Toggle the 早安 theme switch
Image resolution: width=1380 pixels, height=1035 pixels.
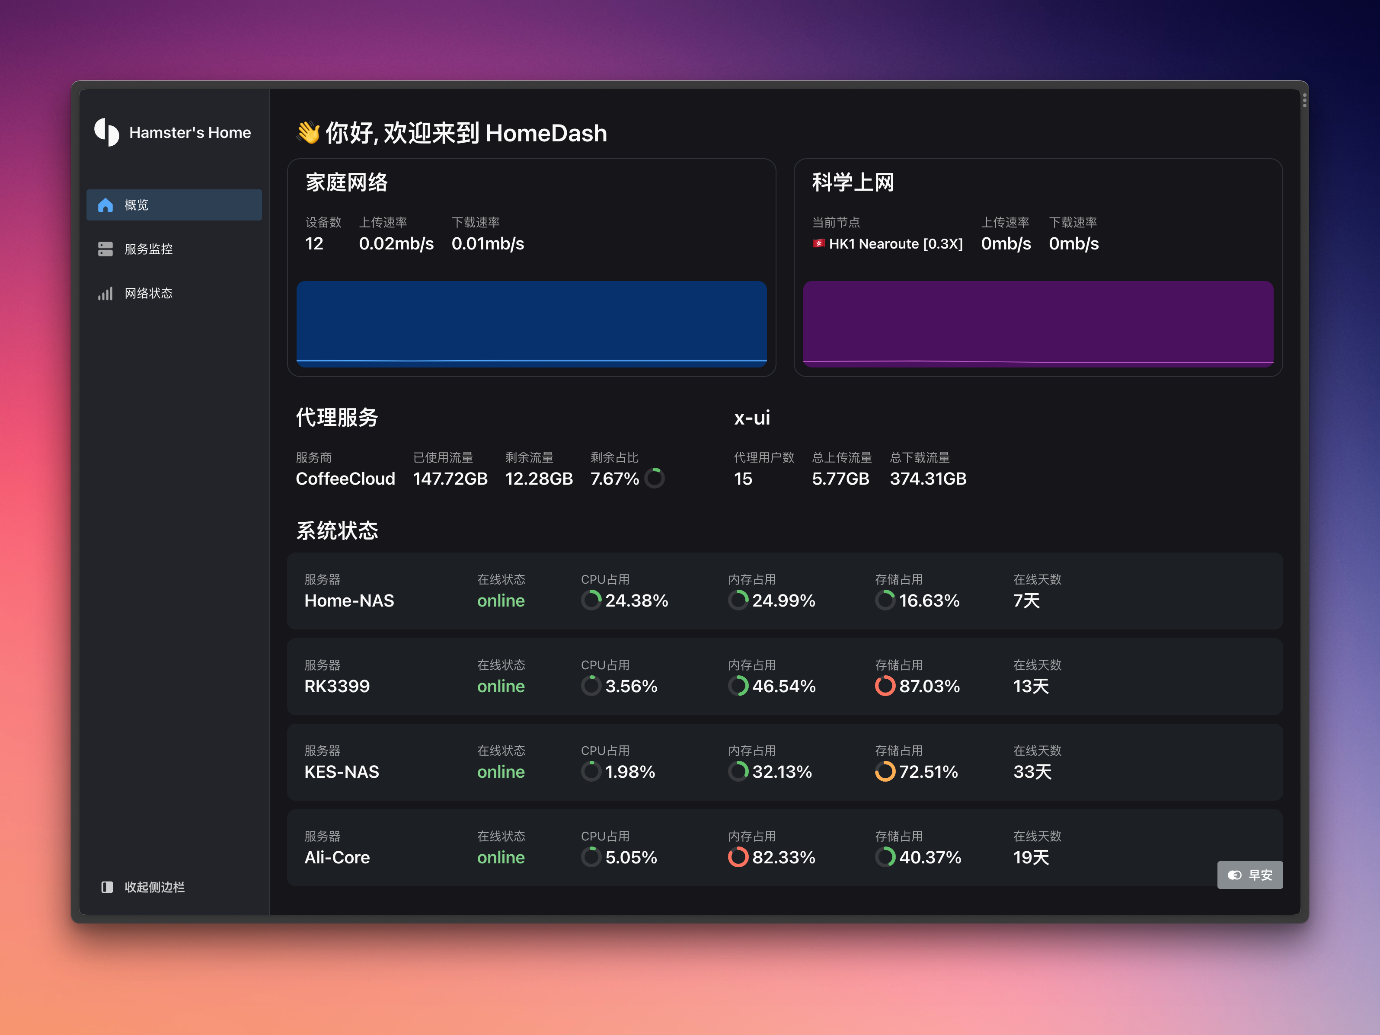1249,875
